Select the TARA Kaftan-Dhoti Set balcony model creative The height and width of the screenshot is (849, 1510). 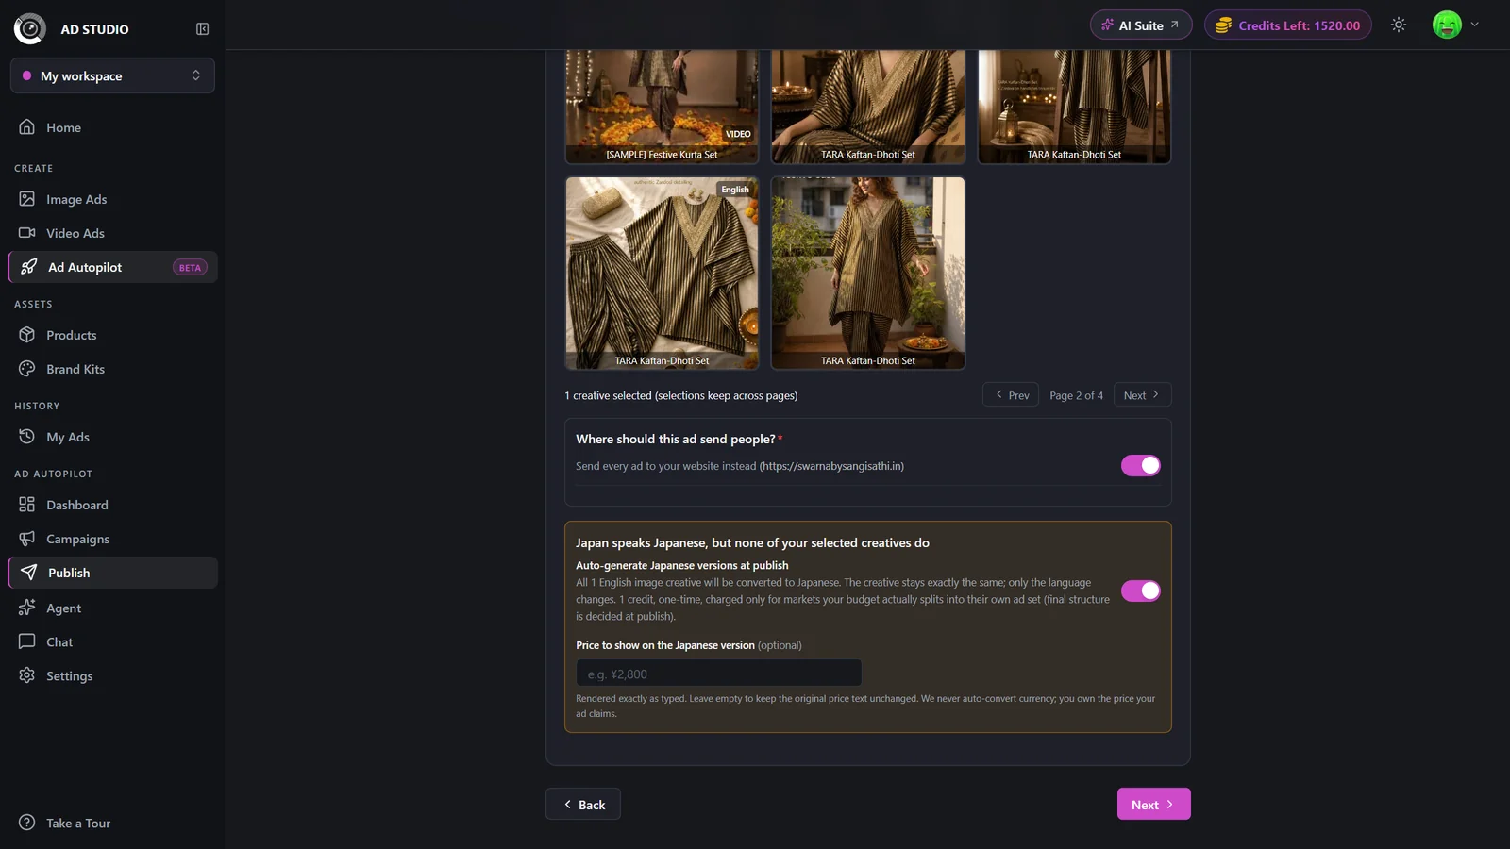pyautogui.click(x=868, y=274)
